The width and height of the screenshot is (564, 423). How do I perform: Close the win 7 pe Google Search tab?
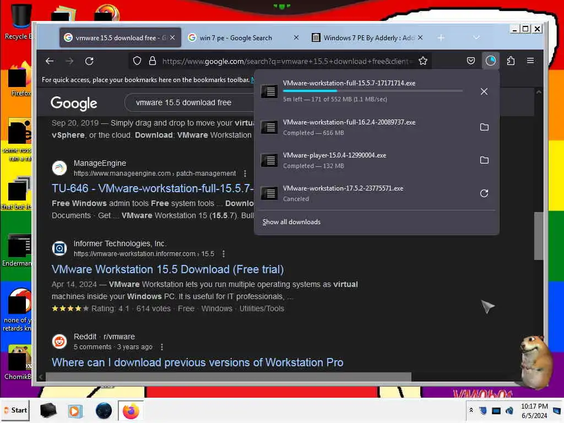click(296, 37)
